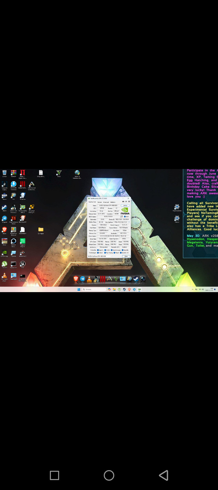Viewport: 218px width, 490px height.
Task: Tap the Android recent apps square
Action: tap(54, 475)
